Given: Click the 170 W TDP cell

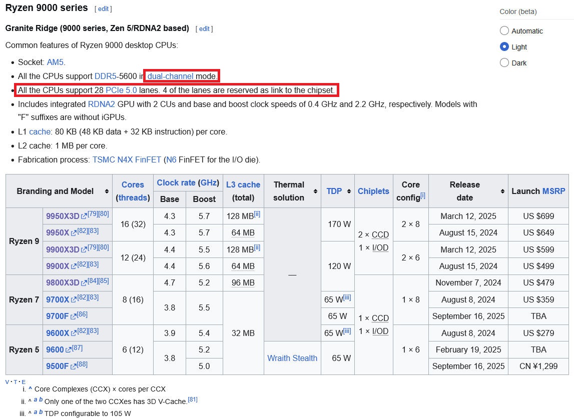Looking at the screenshot, I should pyautogui.click(x=337, y=224).
